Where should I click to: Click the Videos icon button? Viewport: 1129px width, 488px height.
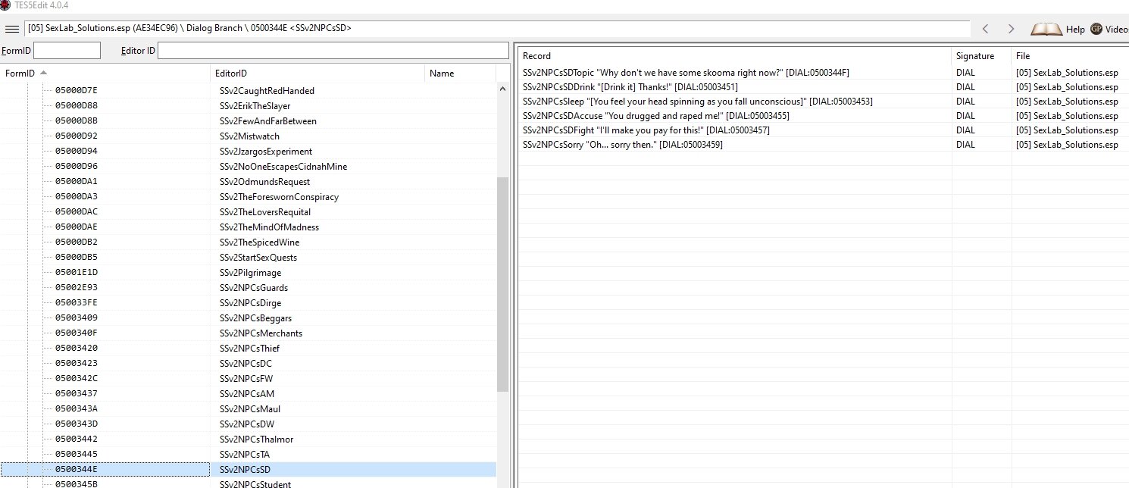click(1096, 29)
